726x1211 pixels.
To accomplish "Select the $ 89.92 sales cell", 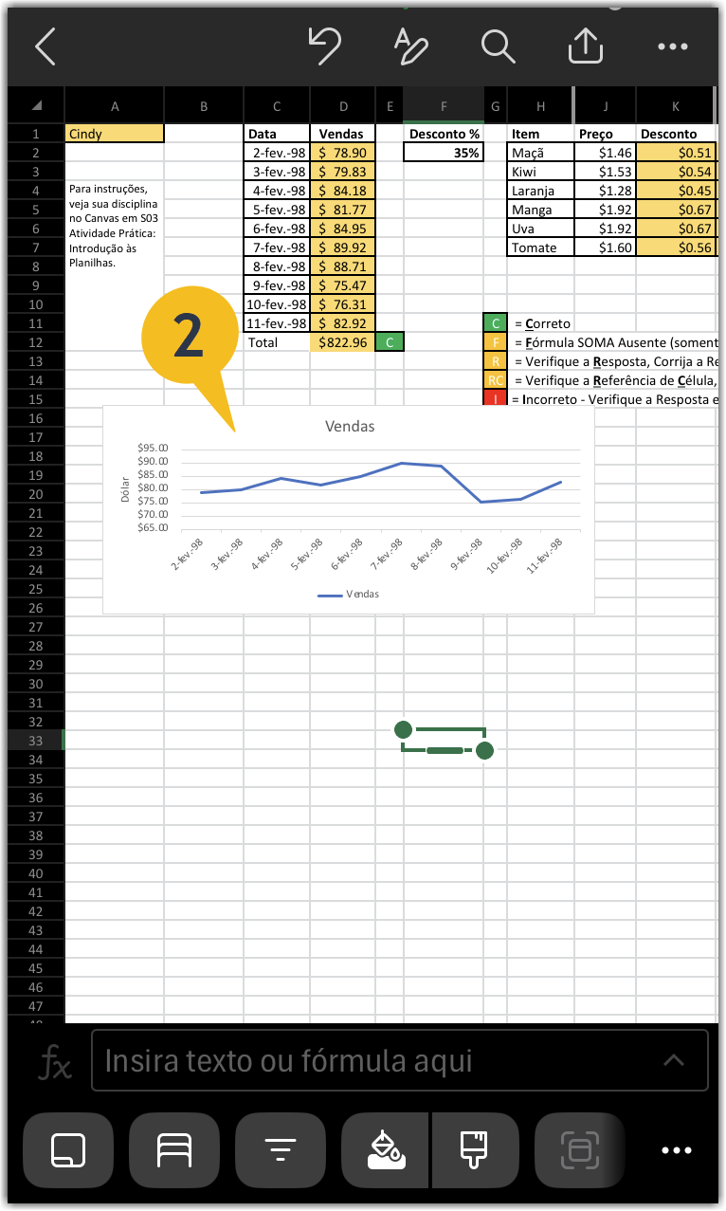I will (343, 248).
